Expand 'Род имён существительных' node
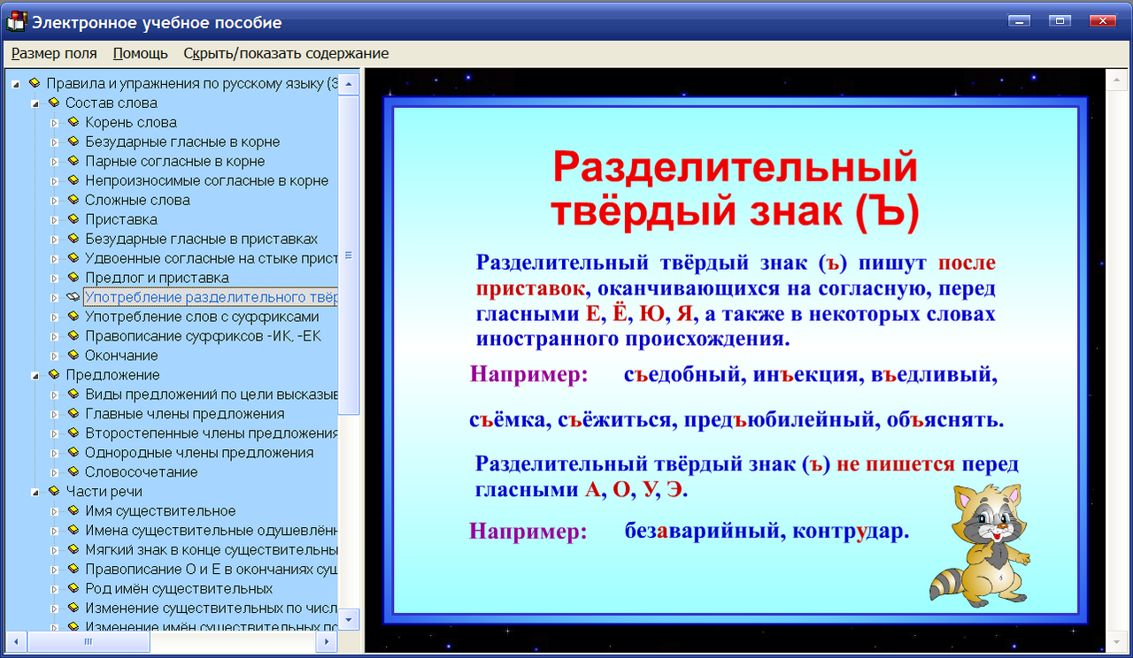The image size is (1133, 658). pyautogui.click(x=55, y=588)
